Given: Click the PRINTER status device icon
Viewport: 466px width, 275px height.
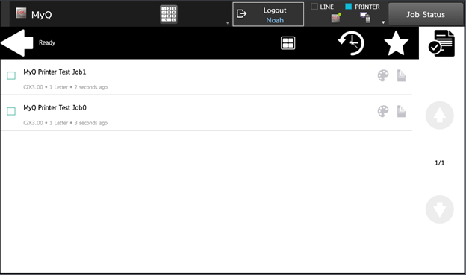Looking at the screenshot, I should pos(365,17).
